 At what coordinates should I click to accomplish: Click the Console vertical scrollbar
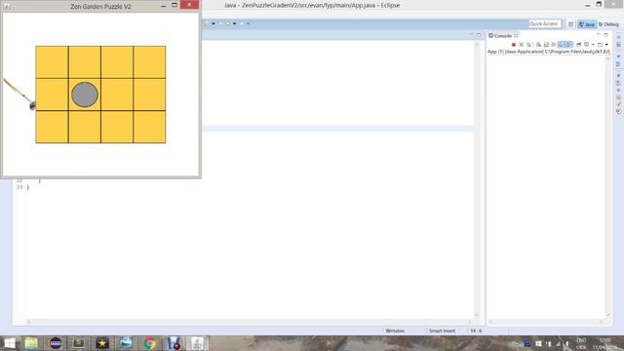[x=607, y=186]
